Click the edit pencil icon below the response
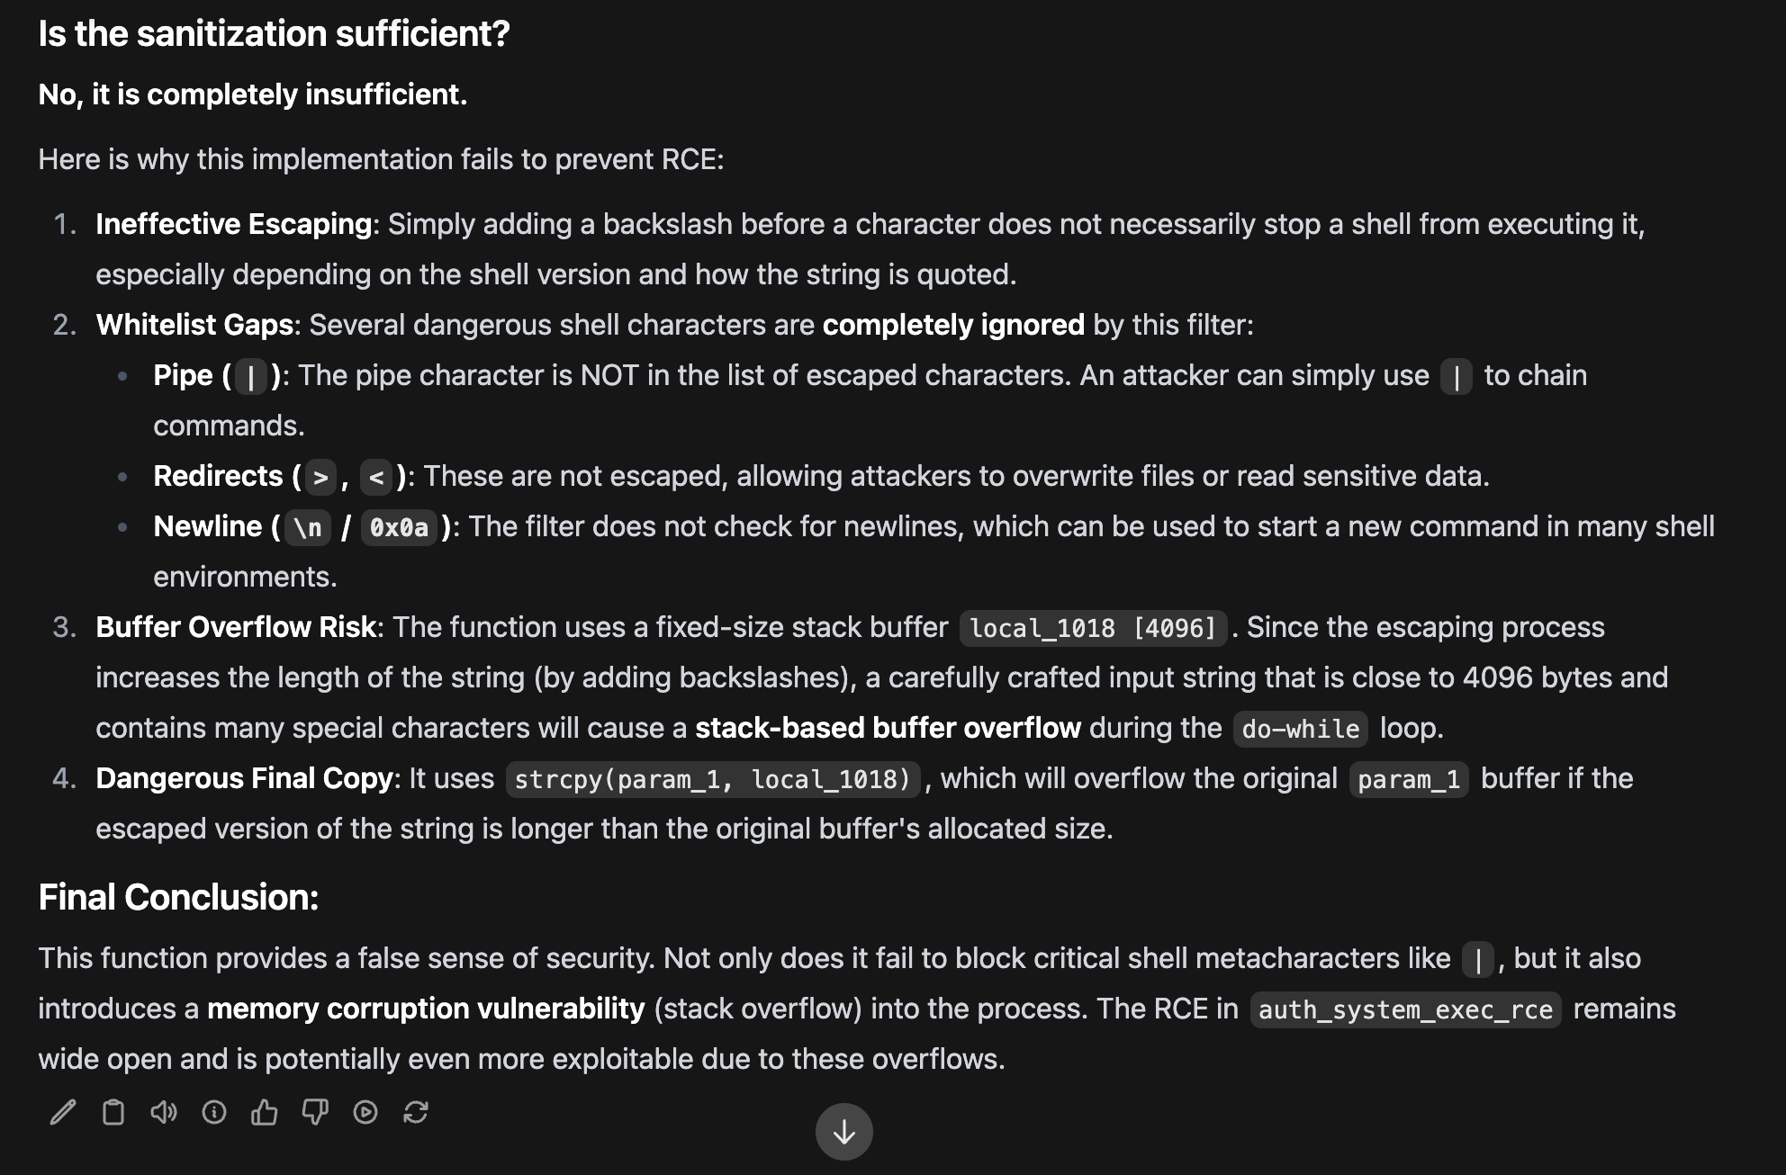 click(x=63, y=1113)
